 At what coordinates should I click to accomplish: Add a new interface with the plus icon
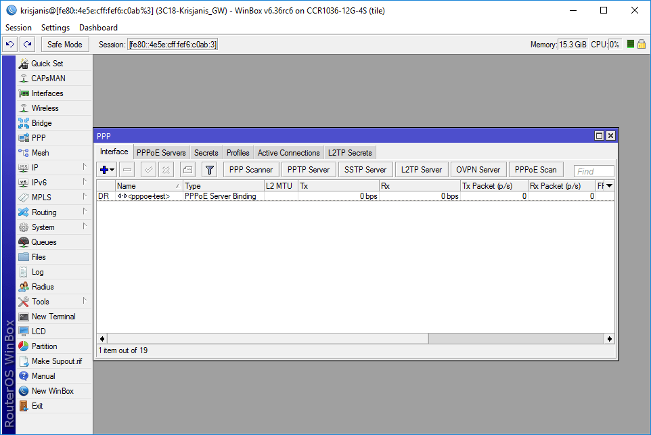102,169
